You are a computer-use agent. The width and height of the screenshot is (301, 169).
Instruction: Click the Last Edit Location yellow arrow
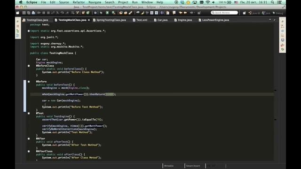point(181,13)
